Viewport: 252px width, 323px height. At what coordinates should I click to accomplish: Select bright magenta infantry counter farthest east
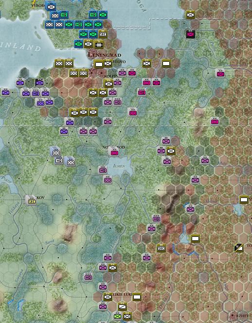click(x=220, y=73)
